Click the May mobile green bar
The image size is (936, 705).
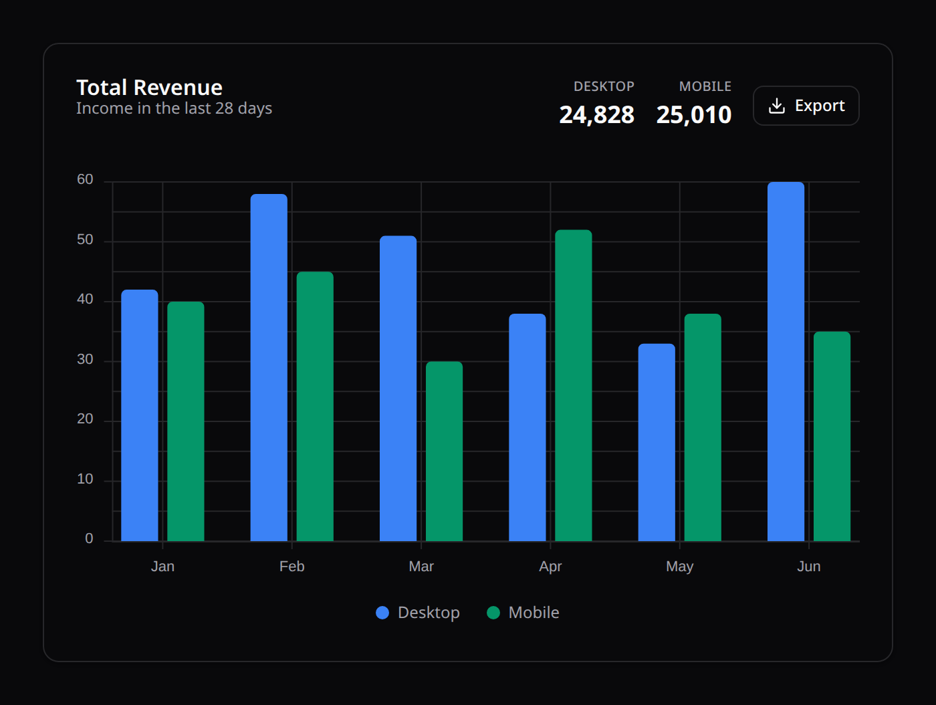[x=703, y=427]
